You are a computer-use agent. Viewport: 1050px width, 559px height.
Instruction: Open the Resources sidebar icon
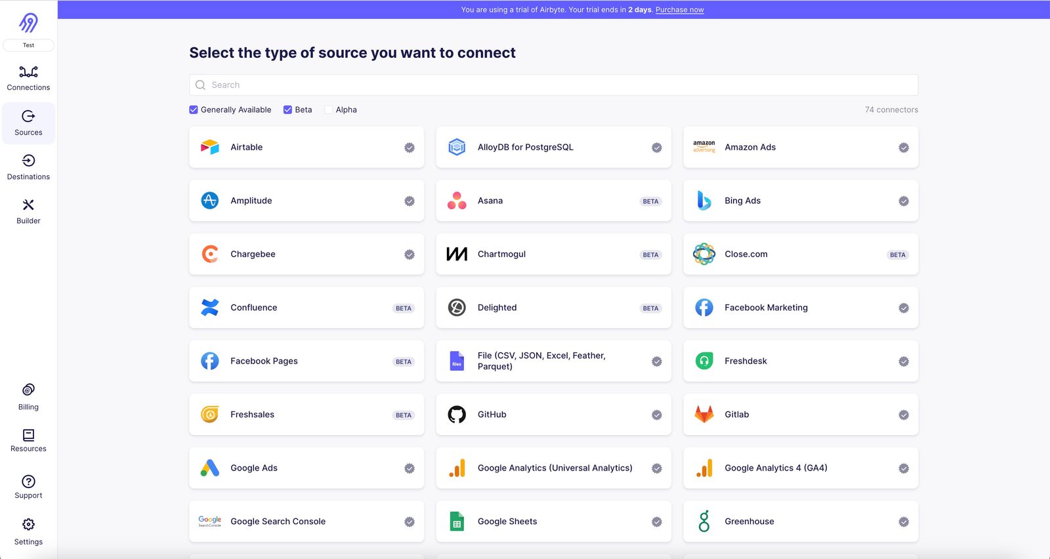click(28, 435)
